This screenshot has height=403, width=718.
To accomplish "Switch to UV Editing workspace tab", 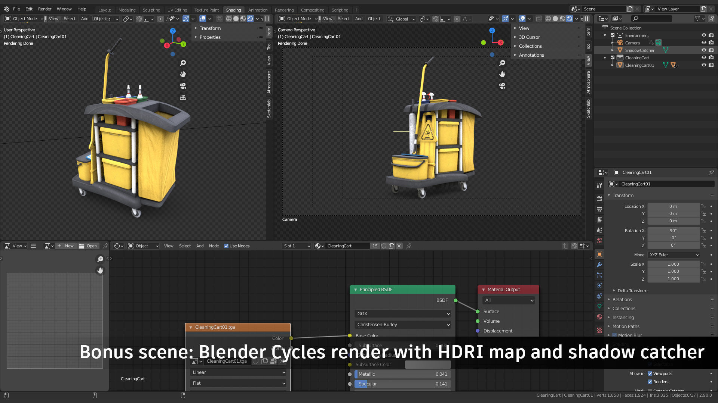I will coord(177,10).
